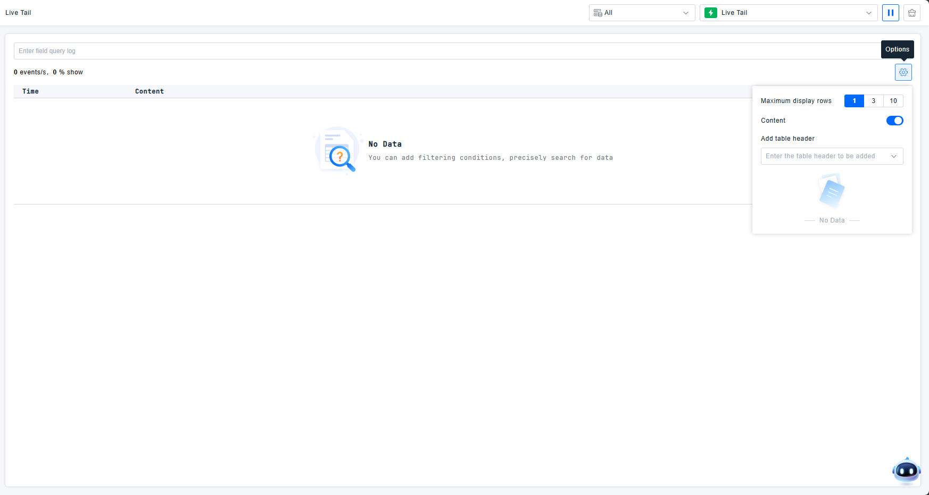The width and height of the screenshot is (929, 495).
Task: Toggle the Content switch off
Action: tap(894, 121)
